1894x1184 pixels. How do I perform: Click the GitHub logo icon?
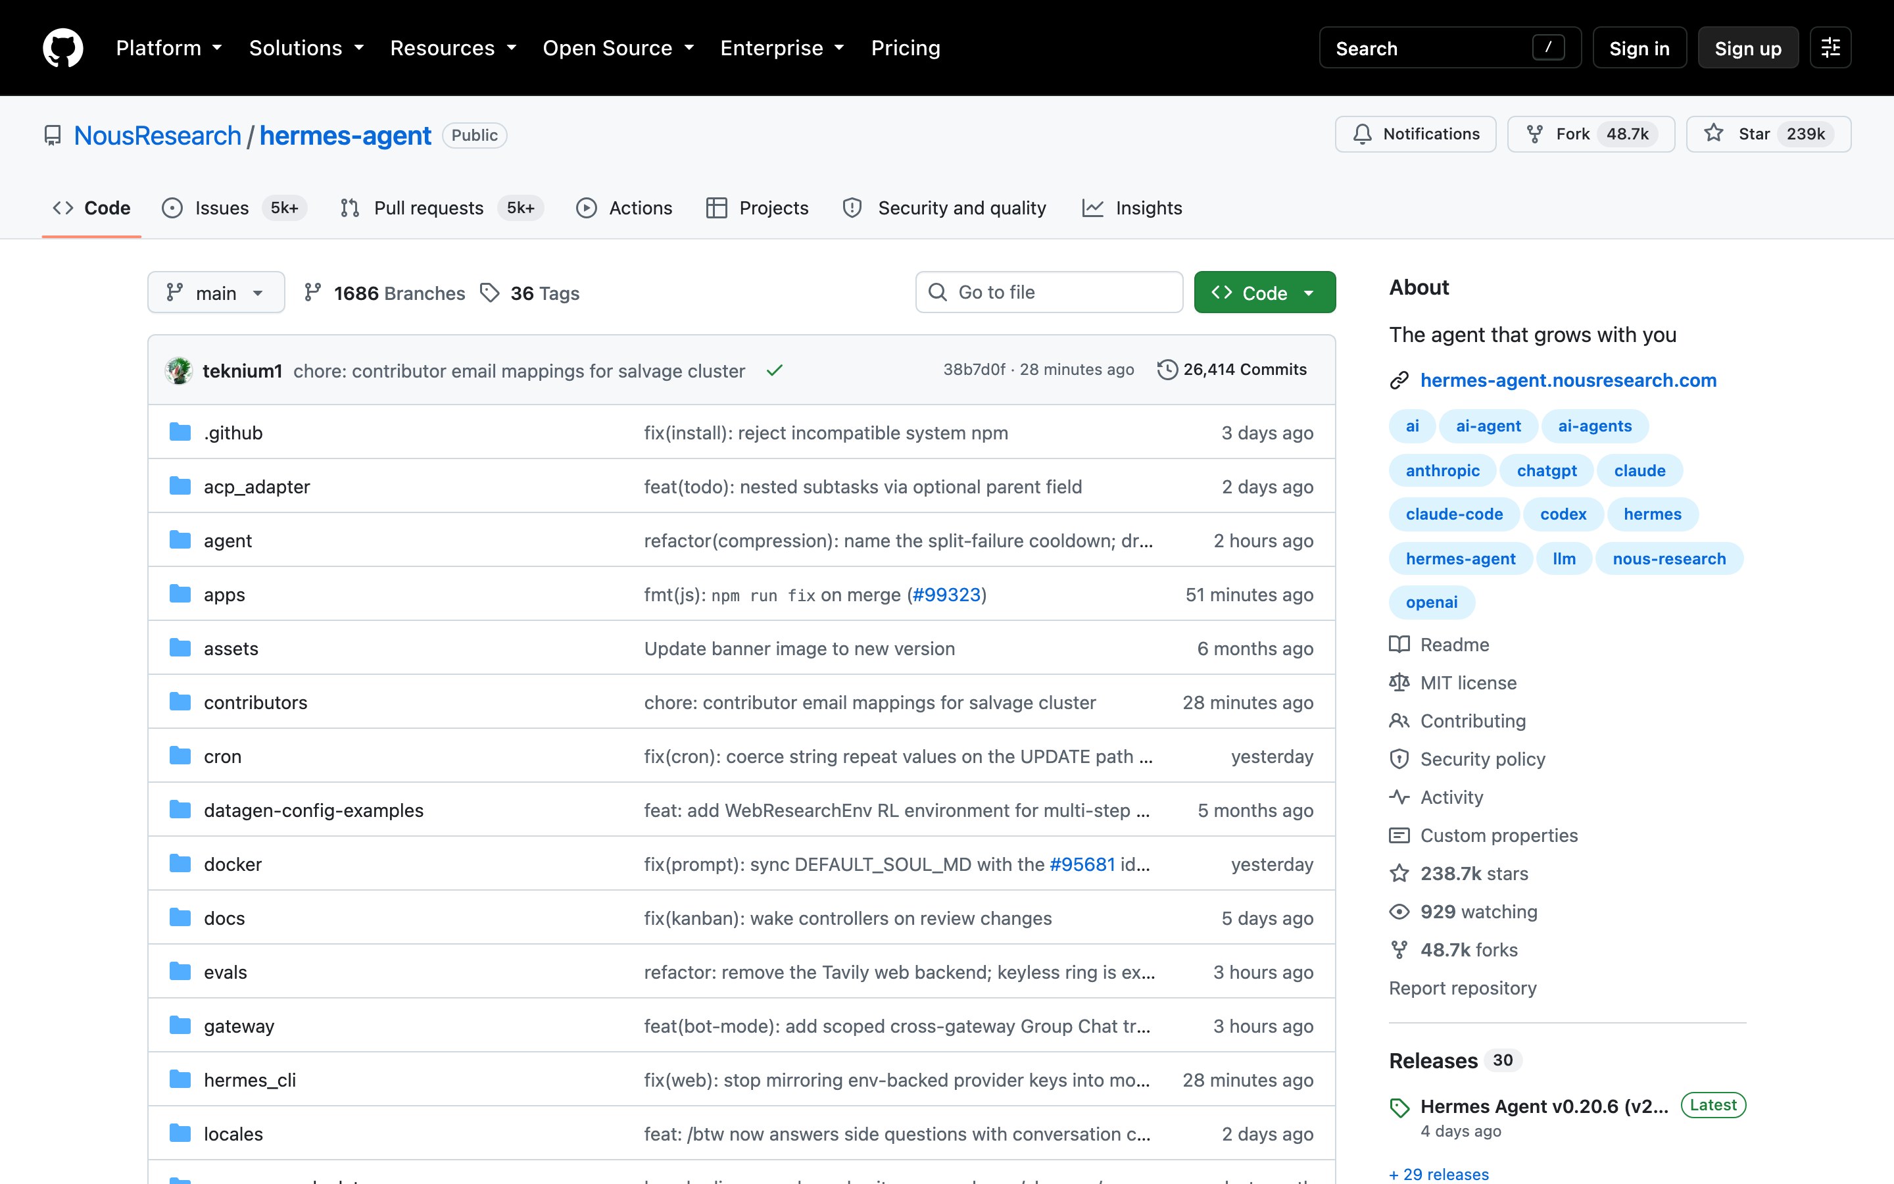coord(62,48)
